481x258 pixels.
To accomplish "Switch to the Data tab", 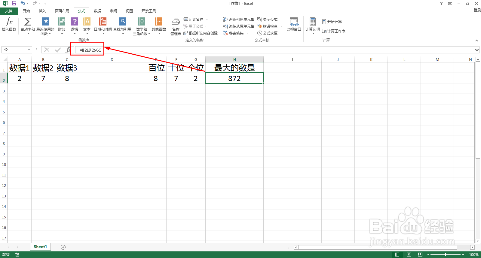I will coord(97,11).
